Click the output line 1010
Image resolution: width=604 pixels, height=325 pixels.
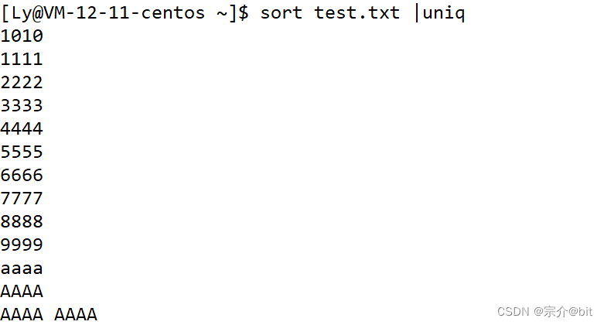click(x=22, y=36)
